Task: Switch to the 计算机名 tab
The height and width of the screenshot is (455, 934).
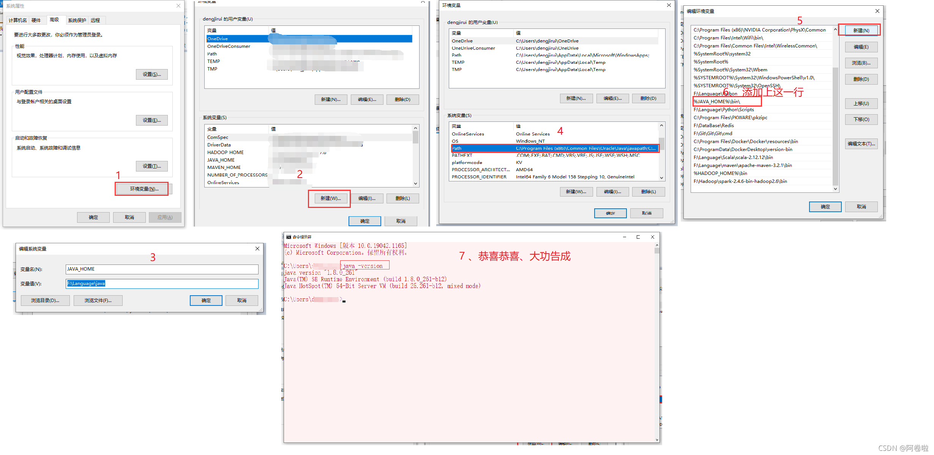Action: [17, 20]
